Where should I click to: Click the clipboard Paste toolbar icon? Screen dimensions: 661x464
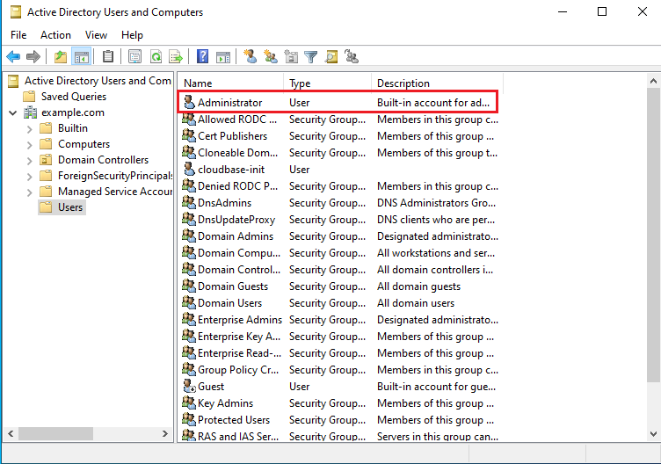108,56
